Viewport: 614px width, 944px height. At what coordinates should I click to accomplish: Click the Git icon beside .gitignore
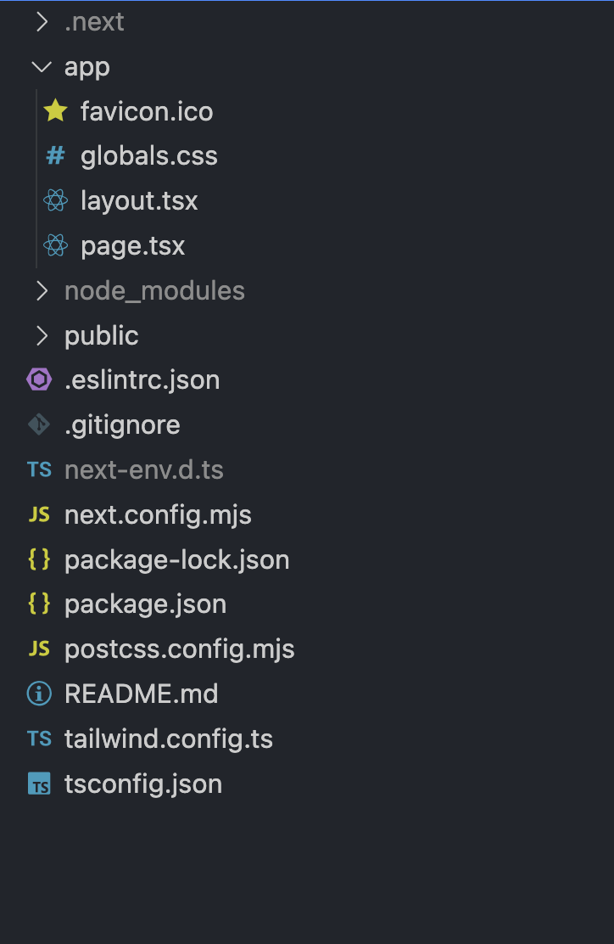(39, 424)
